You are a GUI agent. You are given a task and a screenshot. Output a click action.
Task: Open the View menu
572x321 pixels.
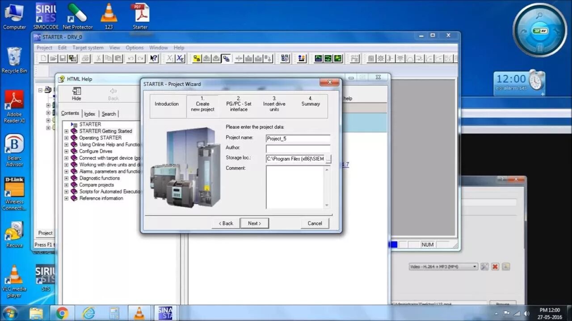[114, 48]
